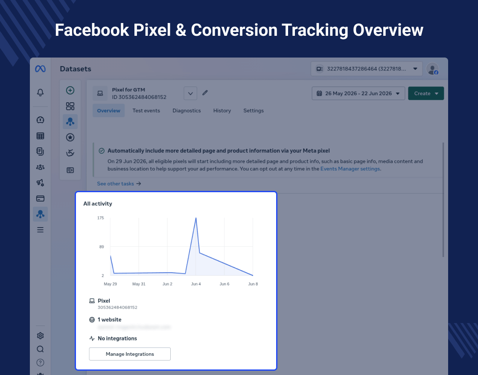Click See other tasks link
The height and width of the screenshot is (375, 478).
pyautogui.click(x=119, y=184)
